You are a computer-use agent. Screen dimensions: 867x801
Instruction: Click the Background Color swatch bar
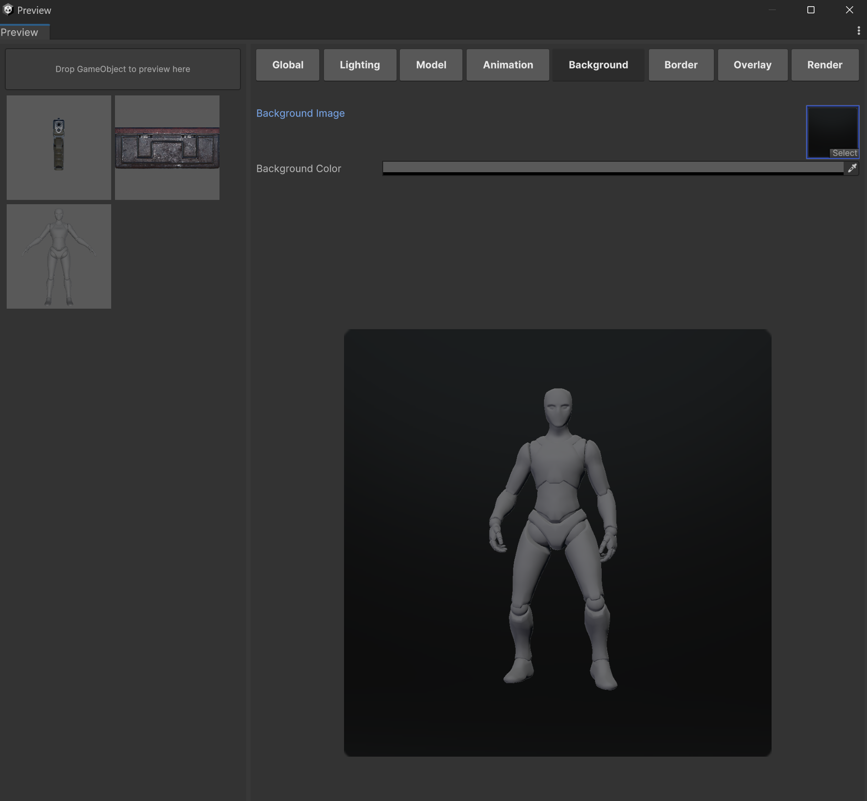tap(613, 168)
